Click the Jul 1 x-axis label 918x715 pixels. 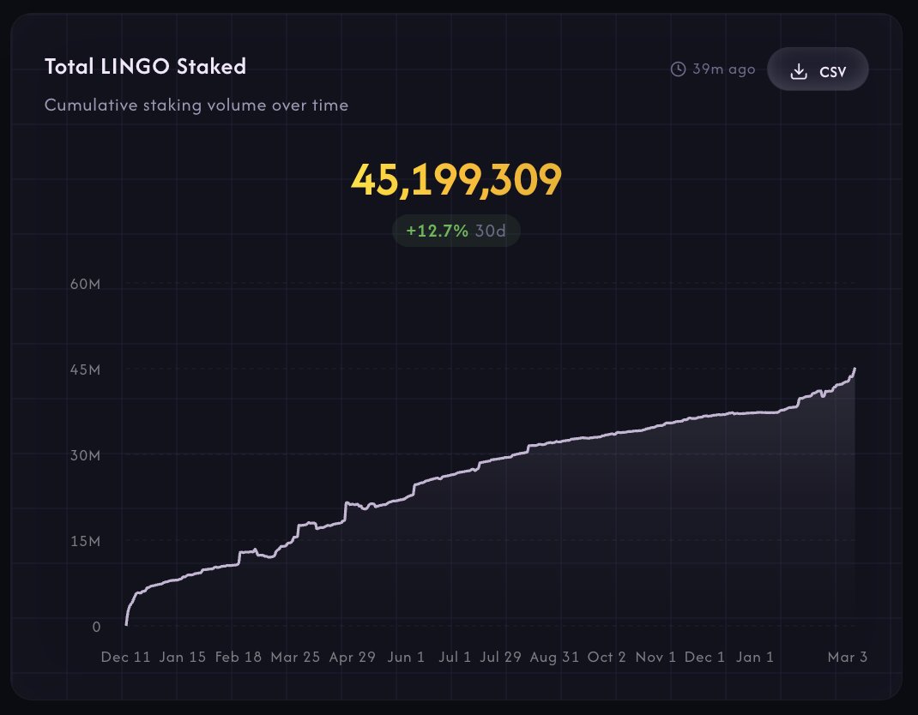tap(455, 657)
